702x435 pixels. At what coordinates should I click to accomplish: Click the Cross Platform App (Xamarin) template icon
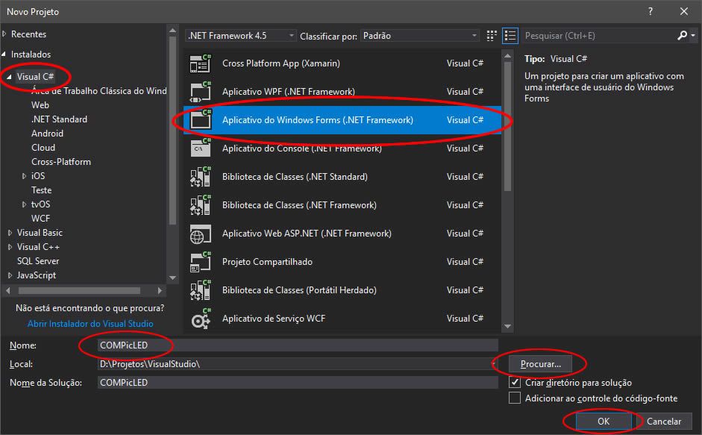(x=200, y=63)
